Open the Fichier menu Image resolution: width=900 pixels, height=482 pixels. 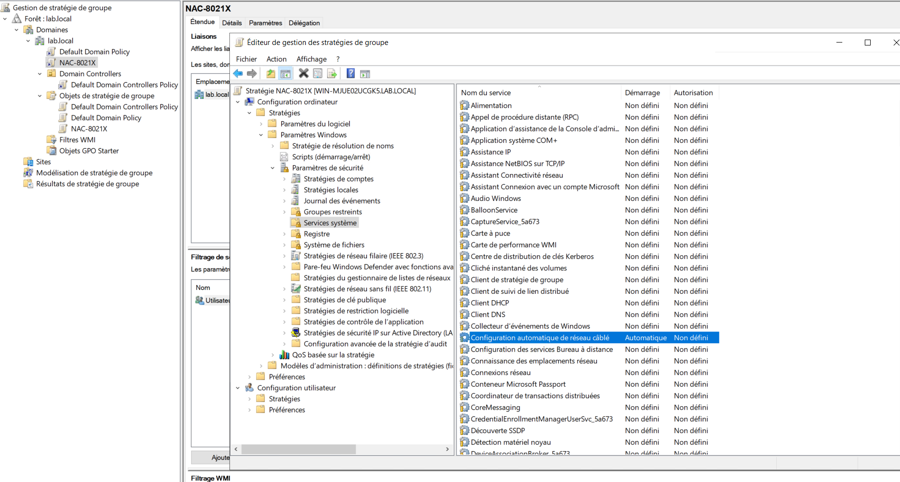[x=246, y=59]
